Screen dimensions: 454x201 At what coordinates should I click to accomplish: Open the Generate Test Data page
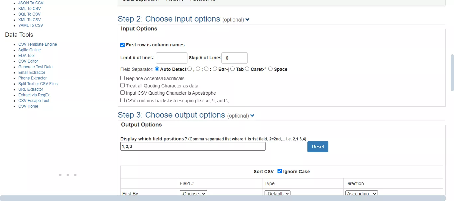[x=35, y=67]
